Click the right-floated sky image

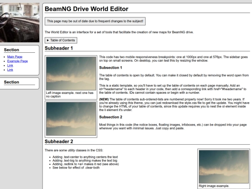[224, 167]
